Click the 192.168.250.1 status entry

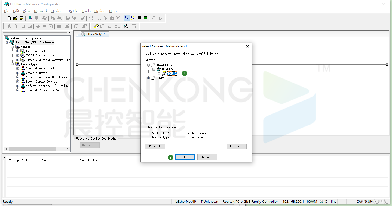[x=293, y=202]
